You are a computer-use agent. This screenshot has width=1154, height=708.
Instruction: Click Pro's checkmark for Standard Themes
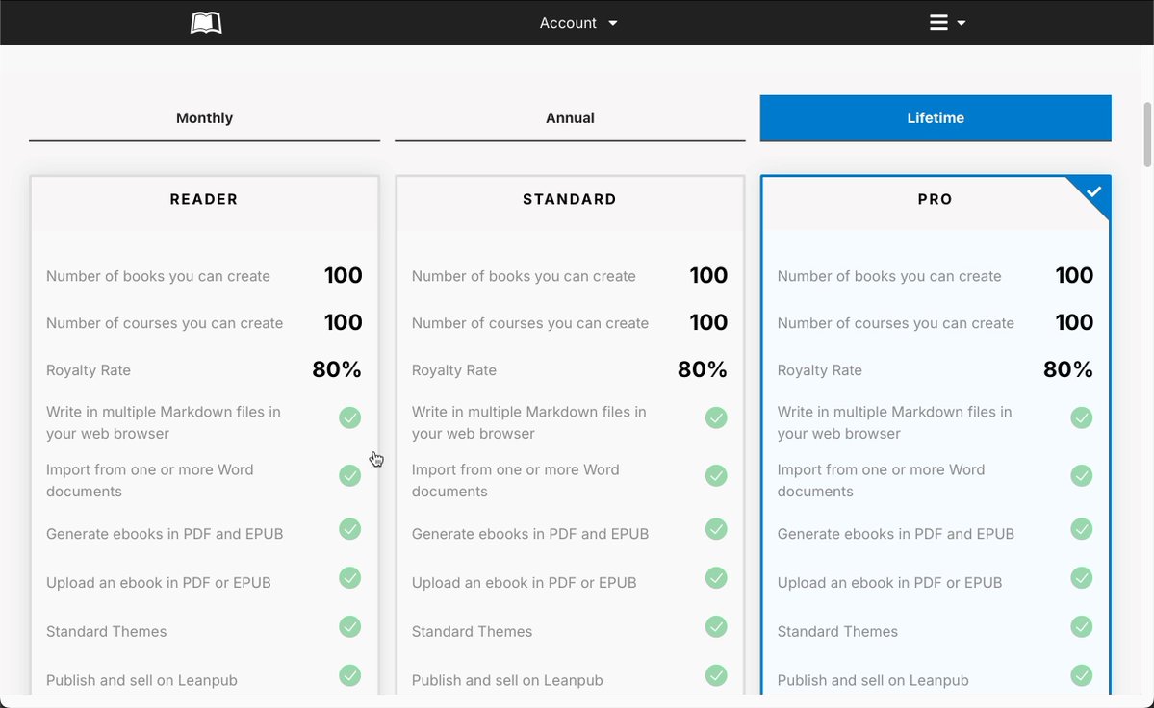(1081, 626)
